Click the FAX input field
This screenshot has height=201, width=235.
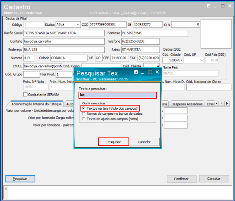pos(149,58)
